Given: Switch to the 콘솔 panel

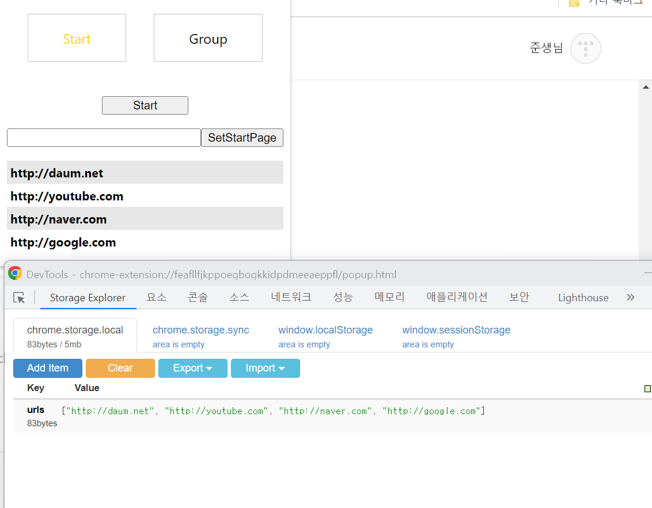Looking at the screenshot, I should tap(198, 297).
